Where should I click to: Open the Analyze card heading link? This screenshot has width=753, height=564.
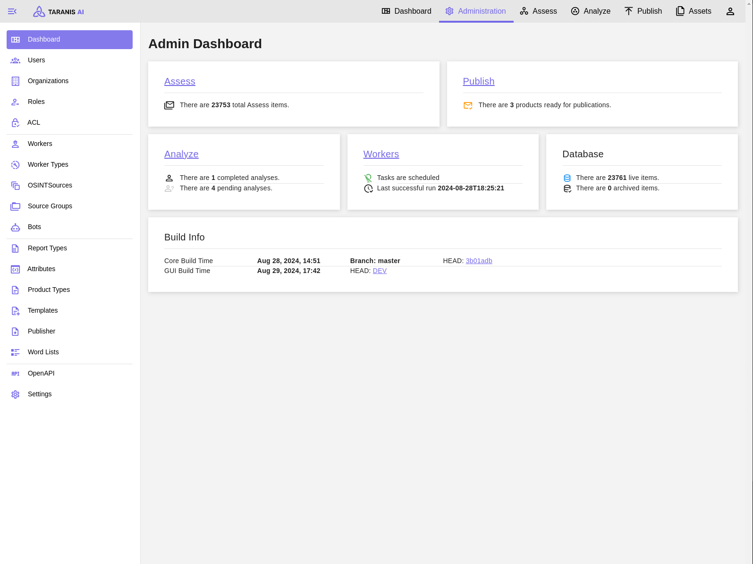pyautogui.click(x=181, y=154)
